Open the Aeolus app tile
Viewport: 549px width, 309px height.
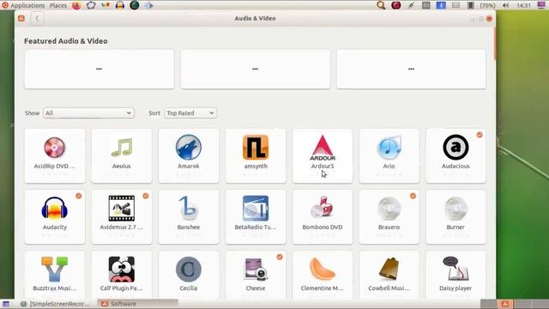[122, 155]
